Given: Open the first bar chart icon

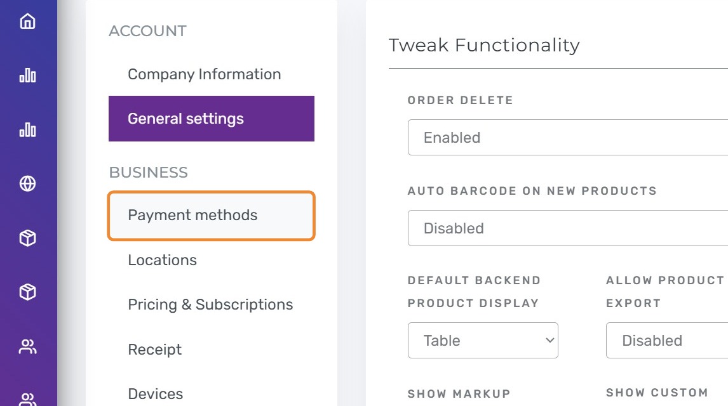Looking at the screenshot, I should click(27, 75).
